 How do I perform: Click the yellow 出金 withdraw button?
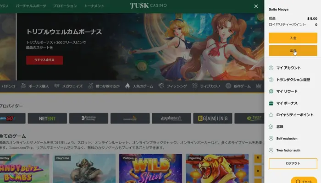coord(293,50)
